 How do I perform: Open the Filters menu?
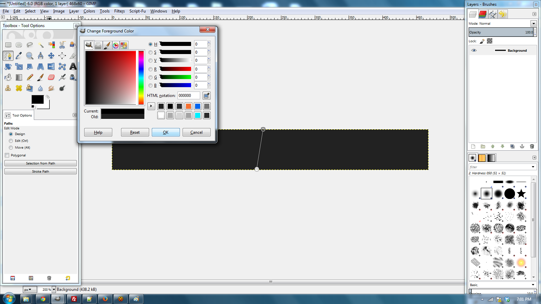coord(119,11)
